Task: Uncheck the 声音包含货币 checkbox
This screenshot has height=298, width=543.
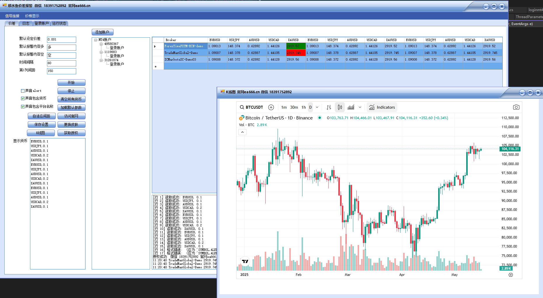Action: pyautogui.click(x=23, y=98)
